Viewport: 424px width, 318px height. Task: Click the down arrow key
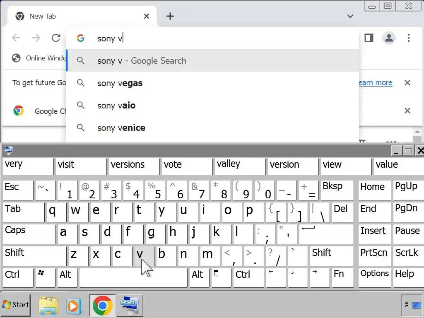[298, 278]
